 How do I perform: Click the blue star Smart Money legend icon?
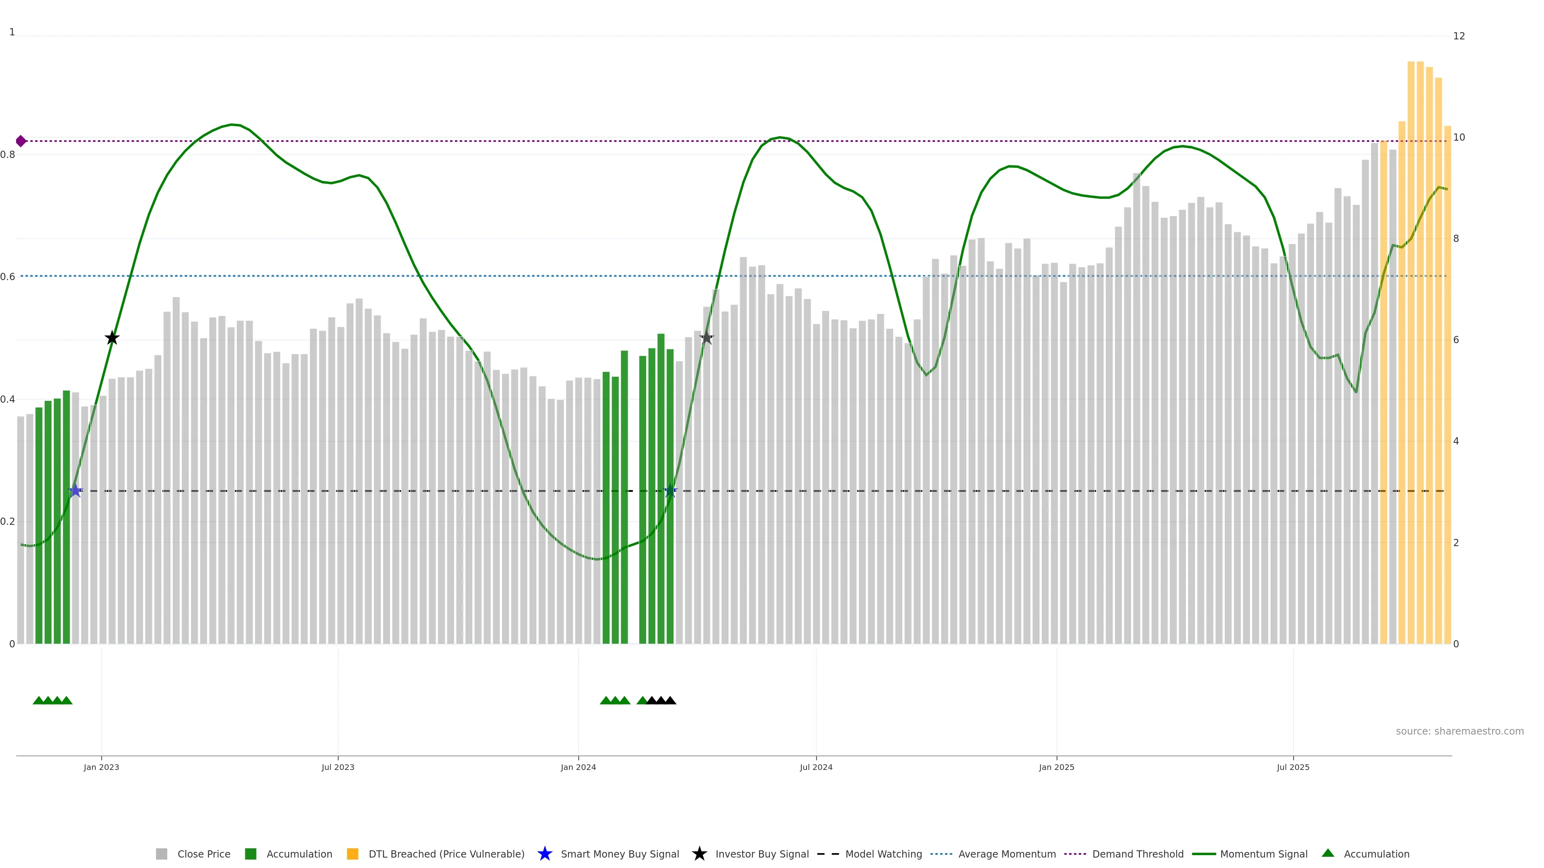click(544, 854)
